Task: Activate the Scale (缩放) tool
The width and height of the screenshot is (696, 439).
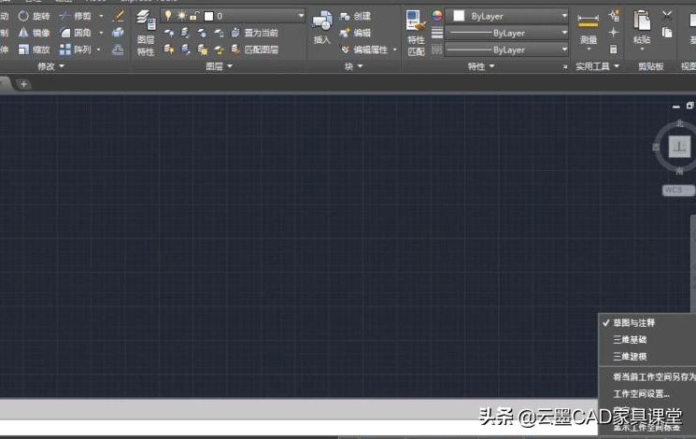Action: (x=35, y=50)
